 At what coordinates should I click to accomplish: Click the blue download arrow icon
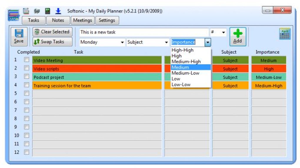(58, 11)
